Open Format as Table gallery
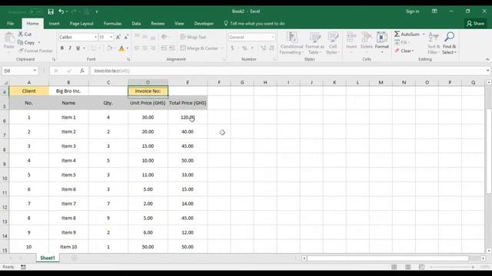The image size is (492, 276). pos(314,43)
